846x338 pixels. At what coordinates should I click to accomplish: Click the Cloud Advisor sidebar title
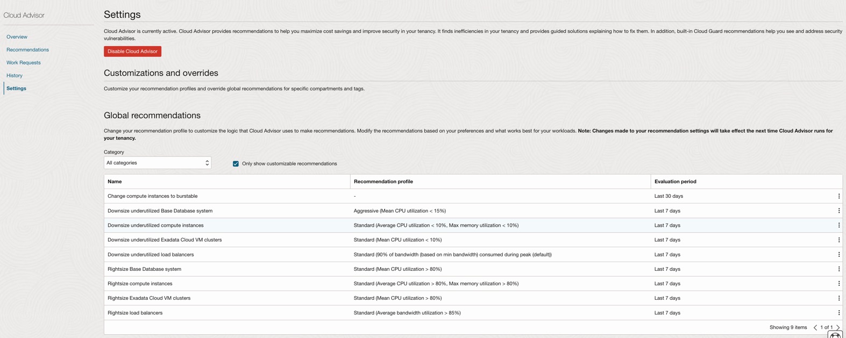pyautogui.click(x=24, y=15)
